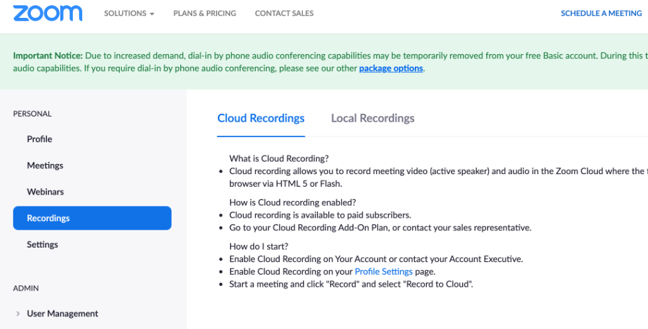Click the 'Start a meeting and click "Record"' line
The image size is (648, 329).
coord(351,284)
